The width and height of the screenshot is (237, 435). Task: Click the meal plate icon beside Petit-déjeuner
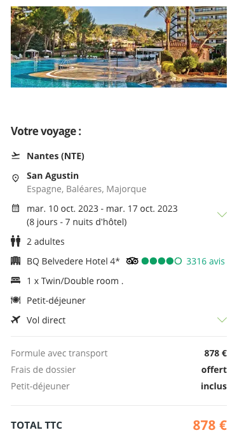[15, 300]
